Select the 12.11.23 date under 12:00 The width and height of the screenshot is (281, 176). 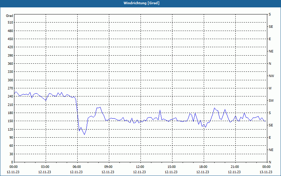point(139,172)
